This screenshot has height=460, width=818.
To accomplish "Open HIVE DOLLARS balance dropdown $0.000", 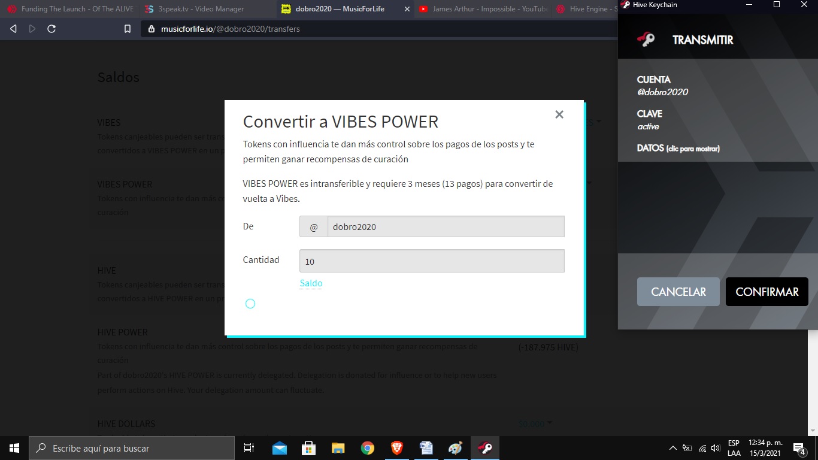I will pos(535,423).
